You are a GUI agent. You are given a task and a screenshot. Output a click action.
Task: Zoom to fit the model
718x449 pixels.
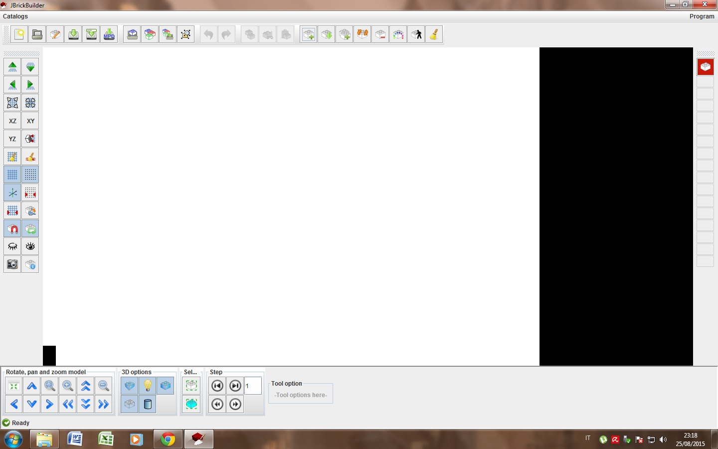[x=50, y=386]
